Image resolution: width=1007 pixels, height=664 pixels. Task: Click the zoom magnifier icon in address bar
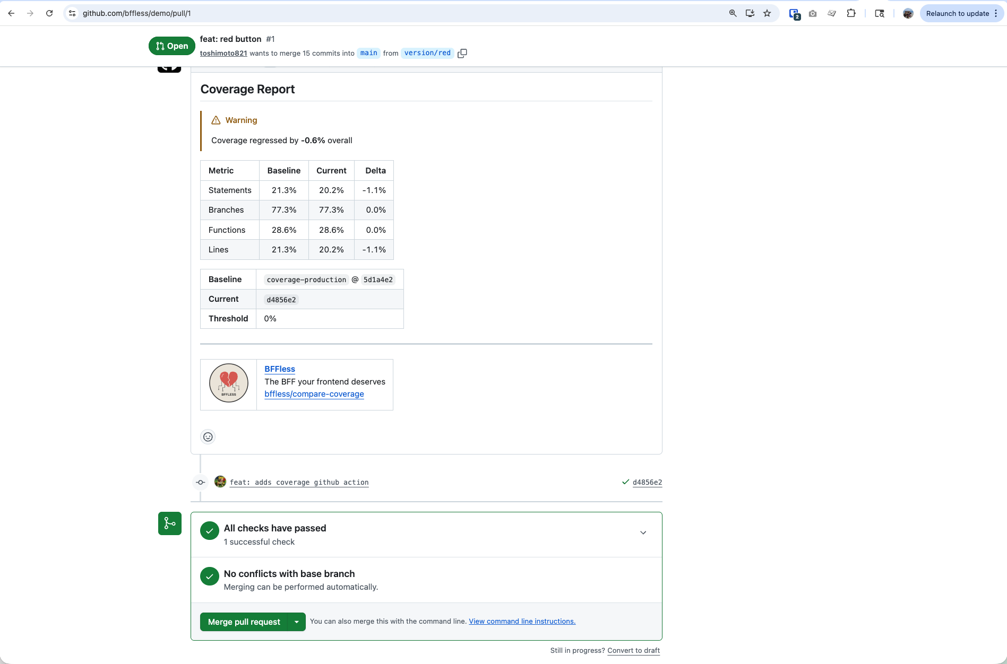click(x=733, y=13)
